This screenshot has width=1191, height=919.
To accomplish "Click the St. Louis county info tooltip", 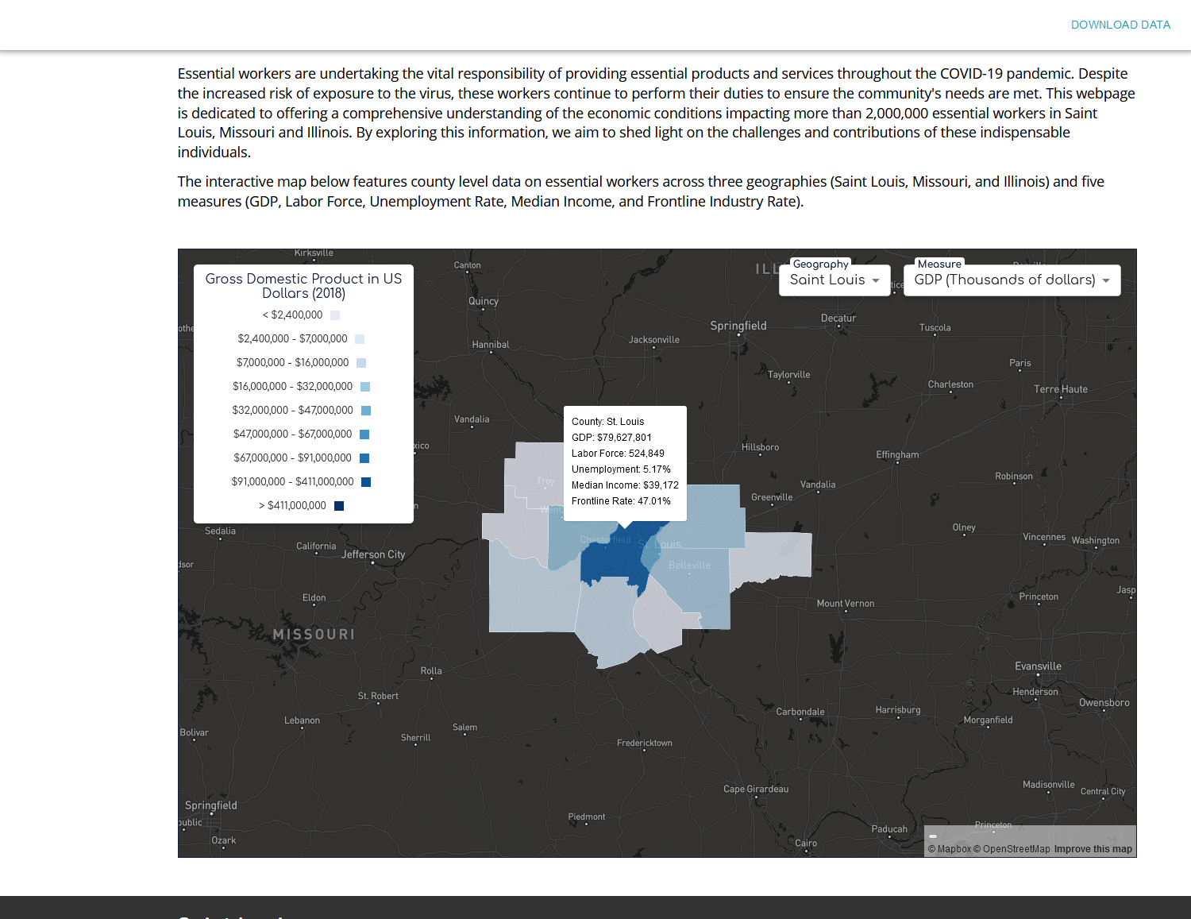I will pyautogui.click(x=625, y=462).
